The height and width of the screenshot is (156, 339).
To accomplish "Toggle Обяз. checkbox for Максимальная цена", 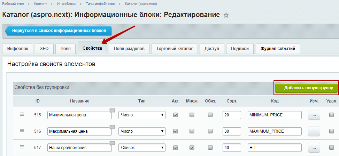I will (x=210, y=131).
